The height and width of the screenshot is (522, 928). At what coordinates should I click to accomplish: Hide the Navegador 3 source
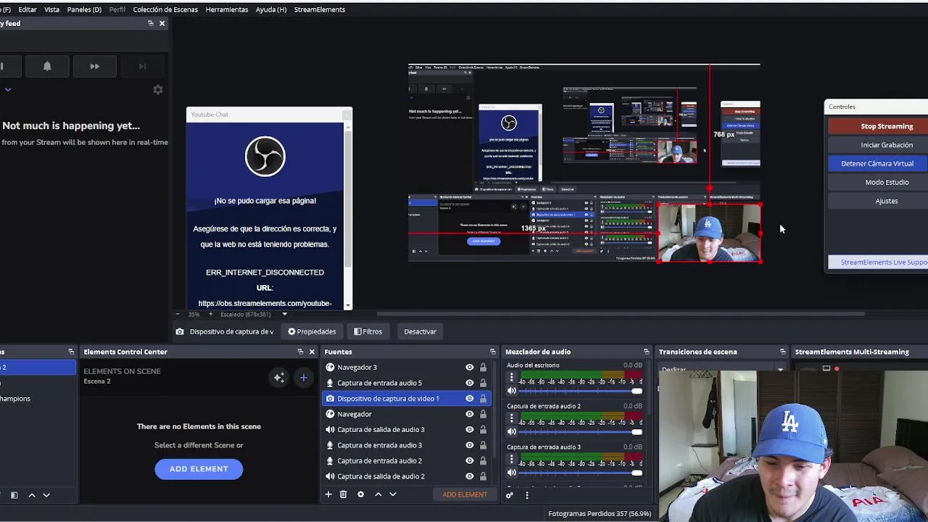(470, 368)
